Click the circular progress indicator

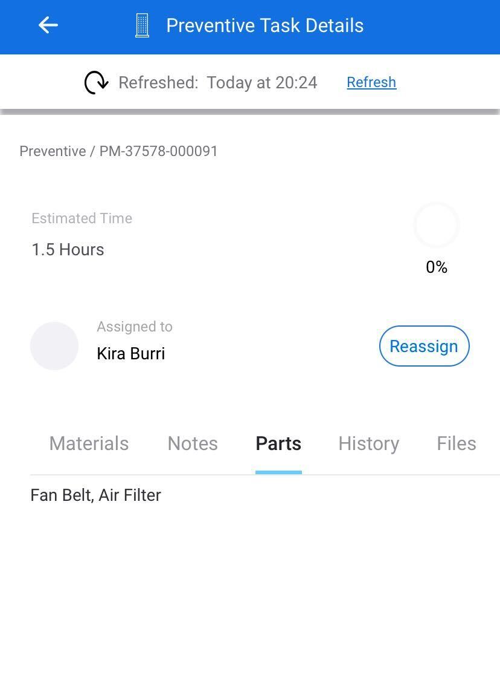(437, 225)
